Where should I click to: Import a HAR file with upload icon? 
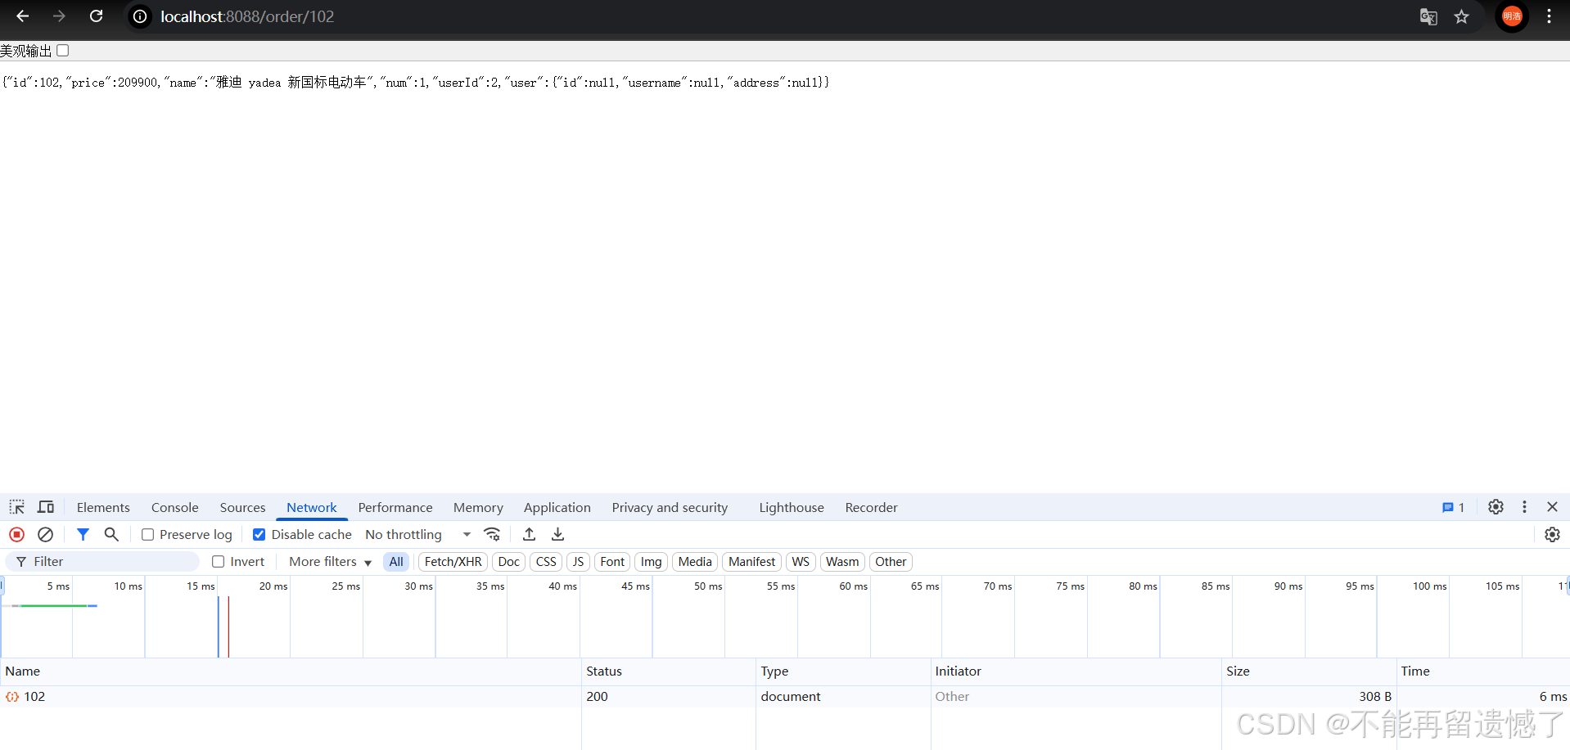pyautogui.click(x=530, y=534)
